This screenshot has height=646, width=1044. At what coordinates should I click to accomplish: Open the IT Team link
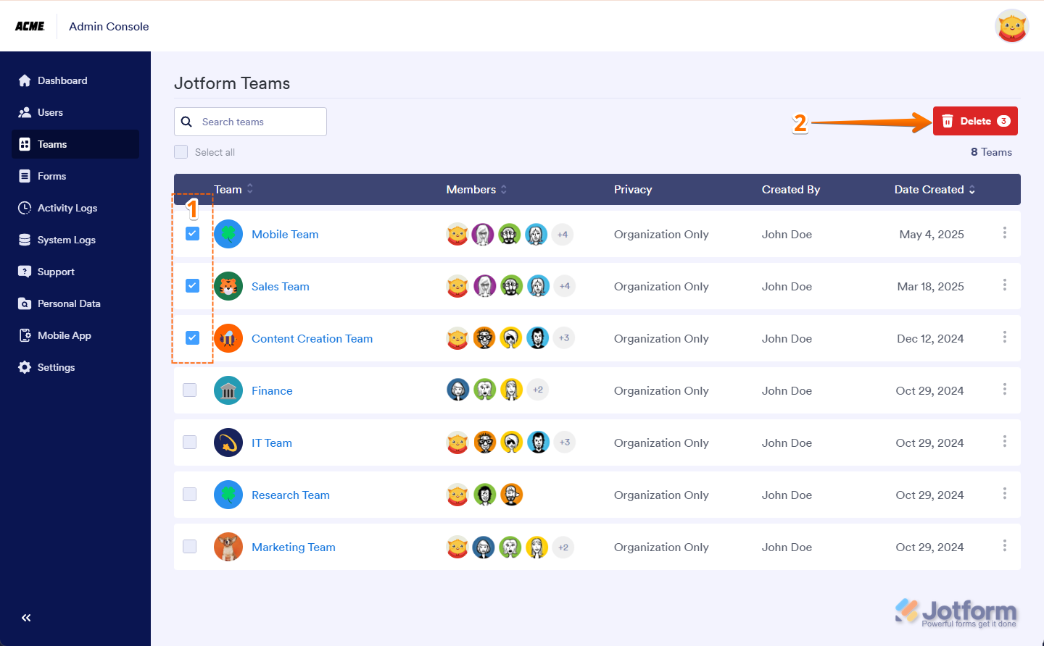[272, 442]
